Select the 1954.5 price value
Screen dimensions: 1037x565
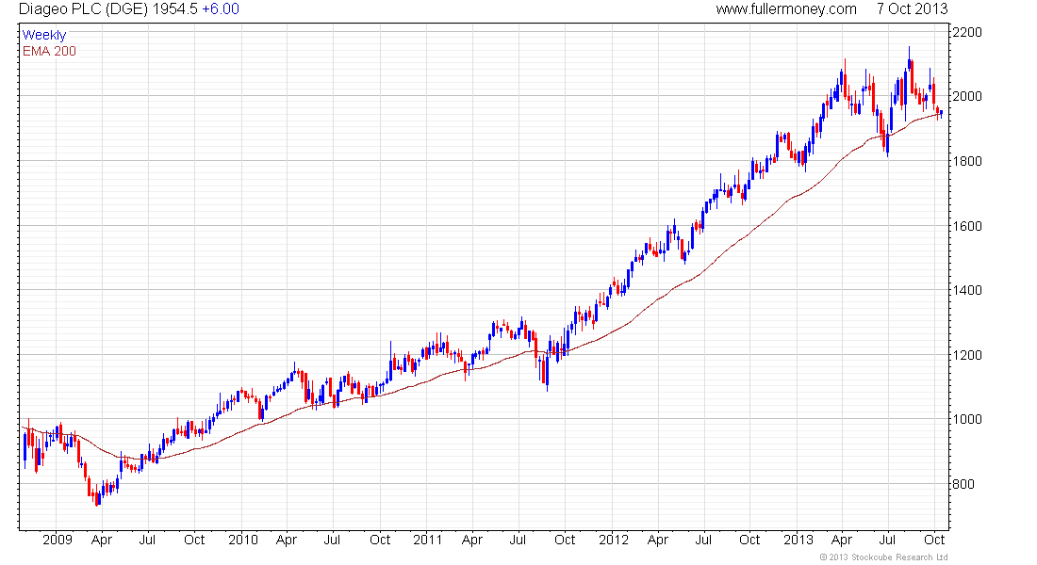pyautogui.click(x=174, y=9)
